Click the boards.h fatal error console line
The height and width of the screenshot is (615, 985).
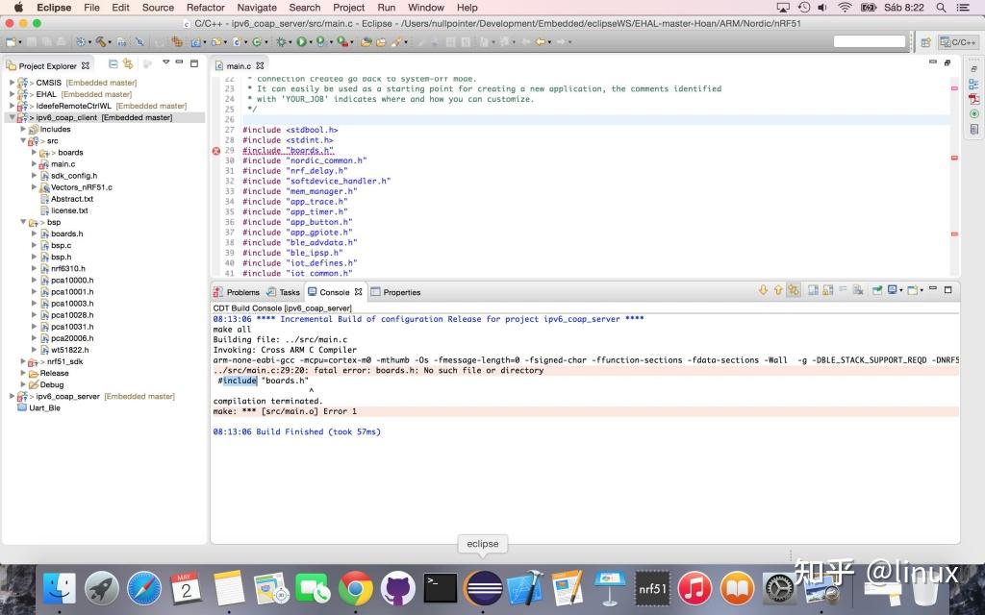point(586,370)
